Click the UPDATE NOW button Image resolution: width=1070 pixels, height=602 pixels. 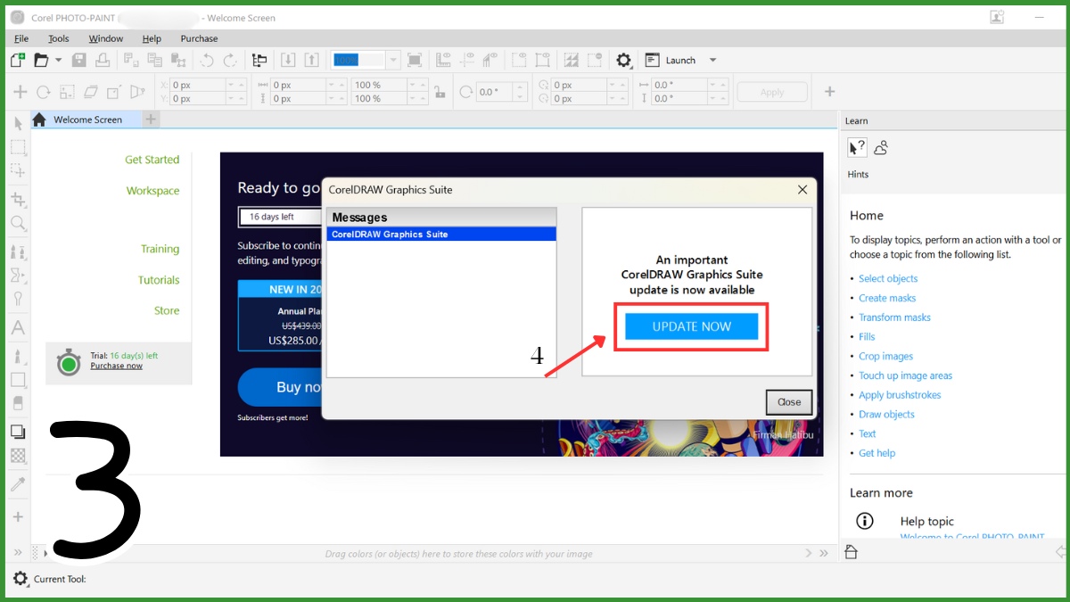tap(691, 326)
